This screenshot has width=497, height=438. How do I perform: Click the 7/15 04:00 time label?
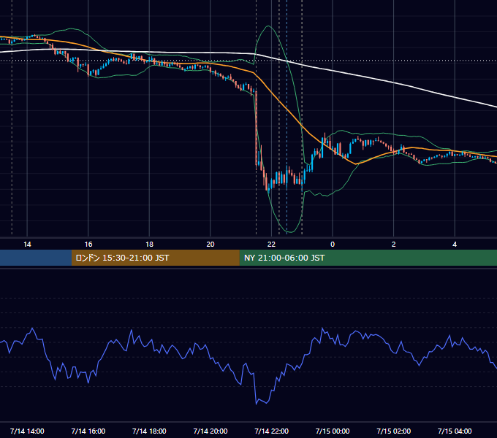click(455, 431)
